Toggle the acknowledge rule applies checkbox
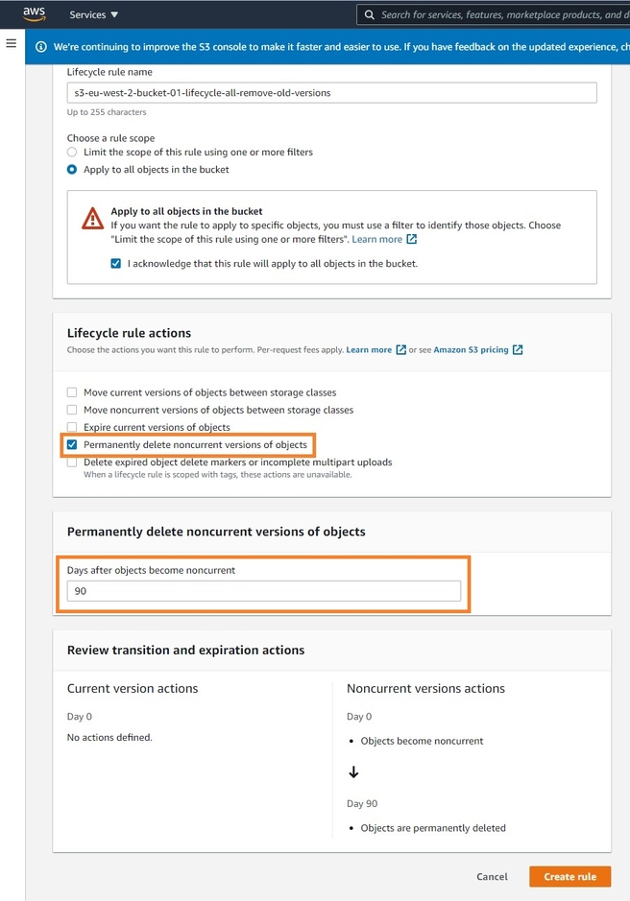Image resolution: width=630 pixels, height=901 pixels. pyautogui.click(x=115, y=264)
